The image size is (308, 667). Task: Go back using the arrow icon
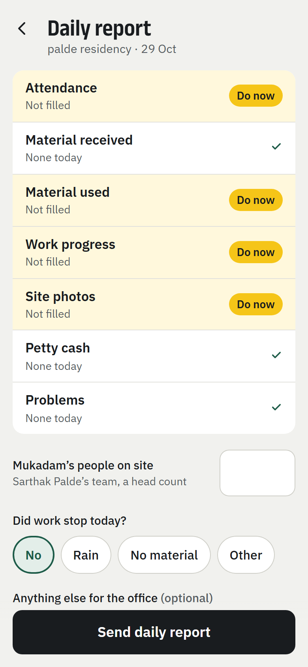pos(22,28)
